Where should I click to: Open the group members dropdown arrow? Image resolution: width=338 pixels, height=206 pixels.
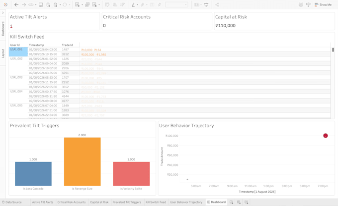coord(147,5)
